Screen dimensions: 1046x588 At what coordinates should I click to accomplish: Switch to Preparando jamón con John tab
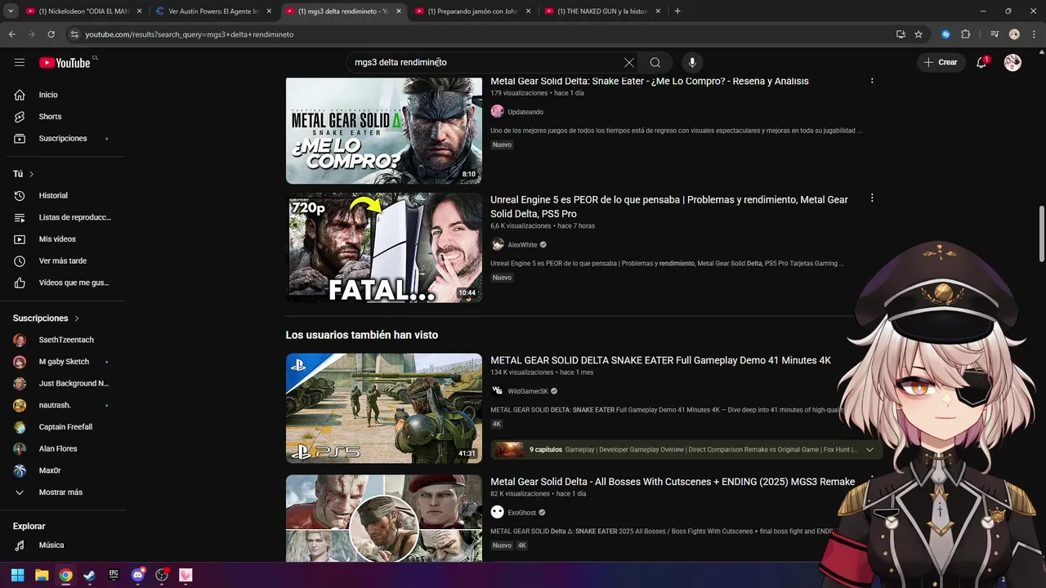pyautogui.click(x=473, y=11)
